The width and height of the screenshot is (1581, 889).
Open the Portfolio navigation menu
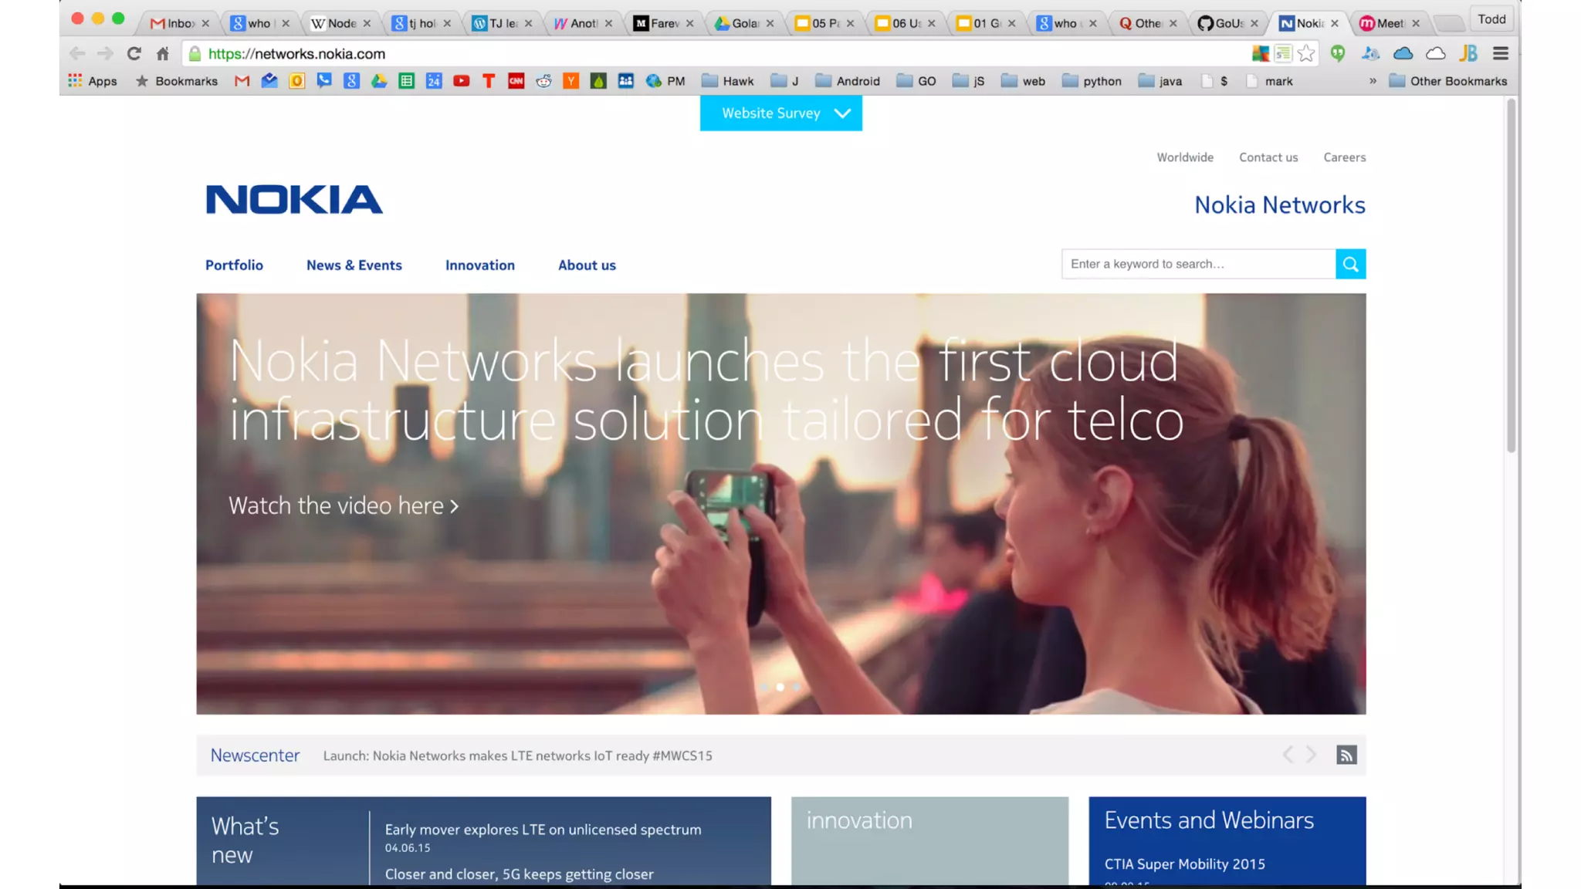(x=234, y=265)
